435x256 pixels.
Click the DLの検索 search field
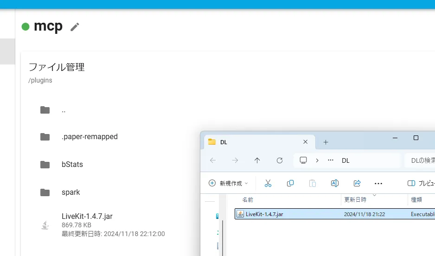421,160
